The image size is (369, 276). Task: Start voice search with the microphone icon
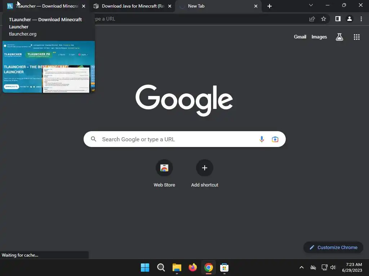pos(262,139)
